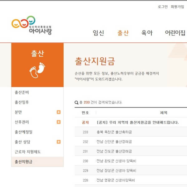Click row number 229
The image size is (187, 187).
[x=85, y=171]
